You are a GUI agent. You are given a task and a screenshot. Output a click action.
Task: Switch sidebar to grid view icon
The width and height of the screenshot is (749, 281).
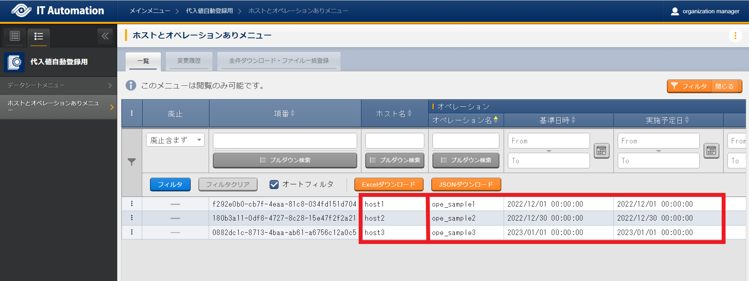[x=15, y=36]
